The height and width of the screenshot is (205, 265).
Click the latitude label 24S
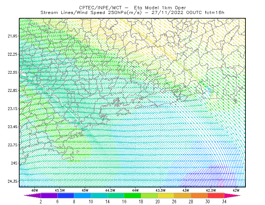tap(14, 163)
